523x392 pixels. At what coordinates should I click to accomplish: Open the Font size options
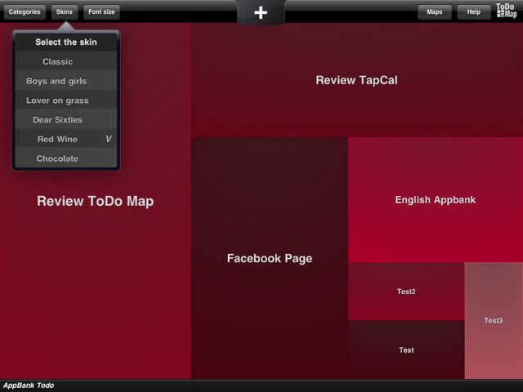tap(101, 12)
